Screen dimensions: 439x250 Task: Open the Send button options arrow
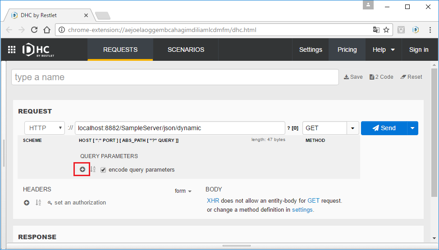pyautogui.click(x=412, y=128)
